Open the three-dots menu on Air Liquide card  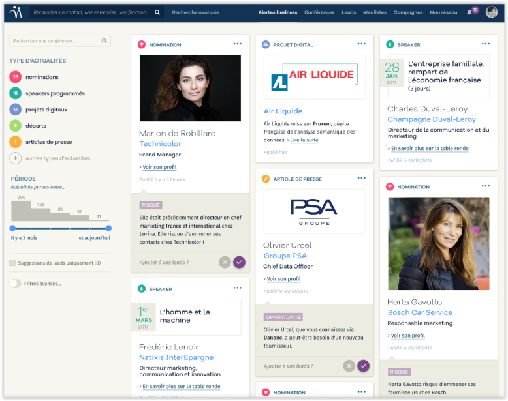362,44
